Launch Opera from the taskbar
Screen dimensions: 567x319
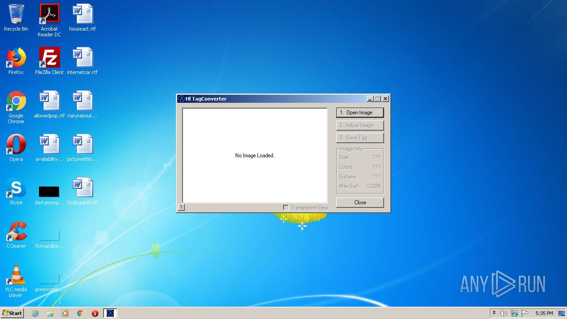click(95, 313)
